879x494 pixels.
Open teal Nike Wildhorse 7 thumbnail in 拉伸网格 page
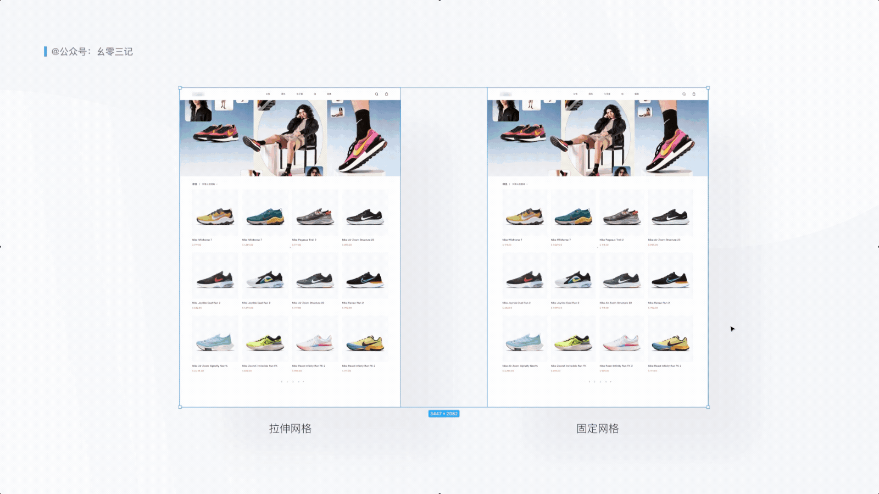(x=265, y=213)
